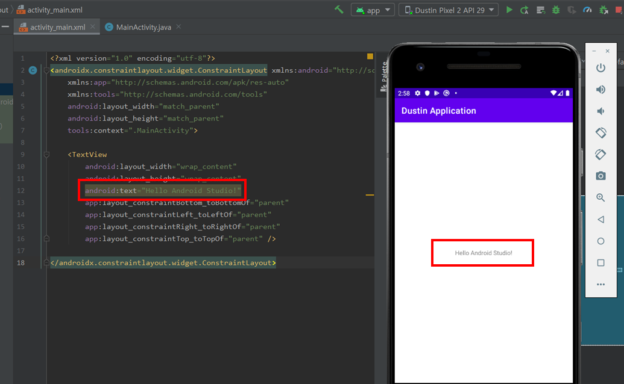The image size is (624, 384).
Task: Tap the Dustin Application title bar in emulator
Action: pos(484,111)
